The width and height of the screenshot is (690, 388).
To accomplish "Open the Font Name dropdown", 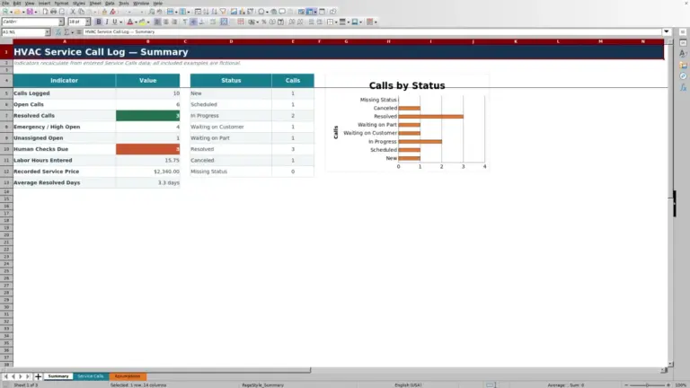I will [61, 22].
